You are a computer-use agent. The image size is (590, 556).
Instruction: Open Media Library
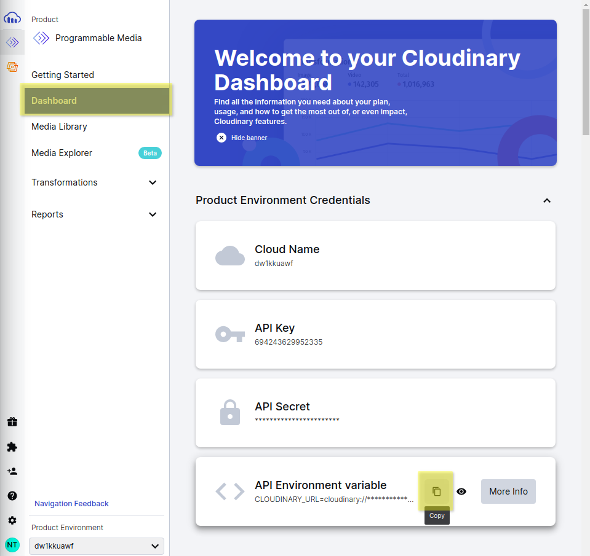click(x=59, y=127)
